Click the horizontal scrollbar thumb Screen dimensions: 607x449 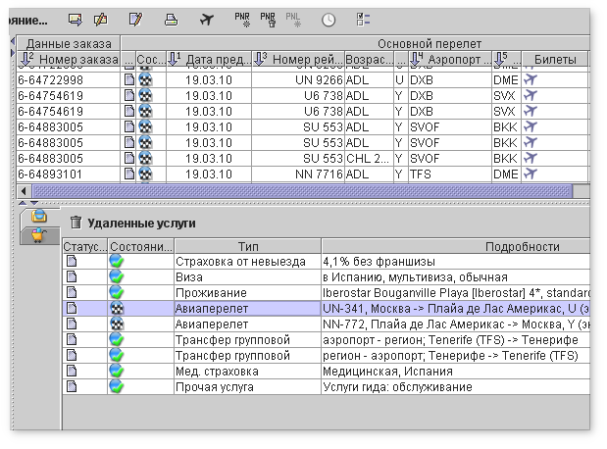302,191
